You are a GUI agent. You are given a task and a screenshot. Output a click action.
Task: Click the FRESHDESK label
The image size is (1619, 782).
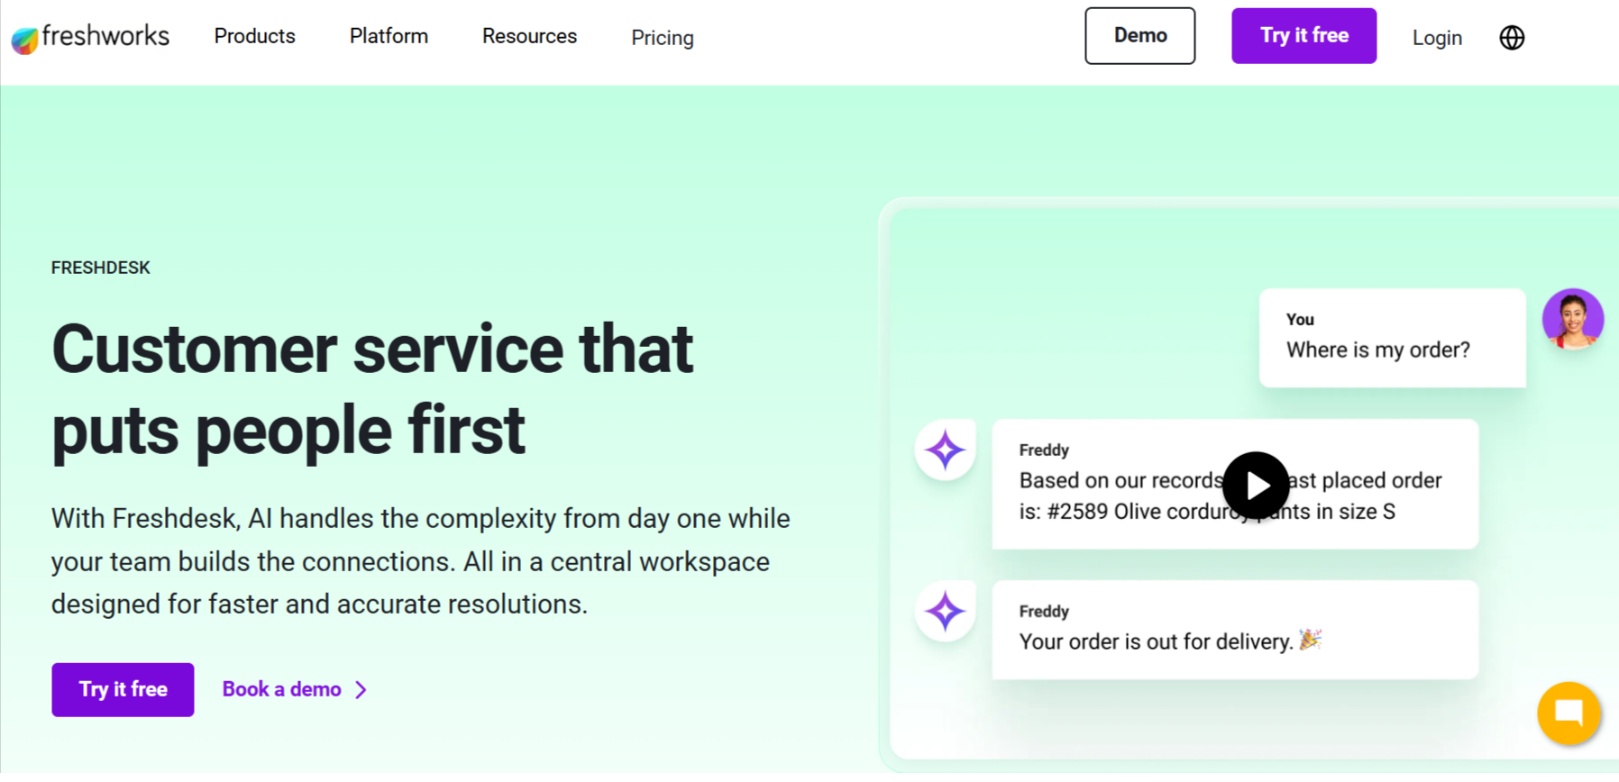[x=101, y=268]
